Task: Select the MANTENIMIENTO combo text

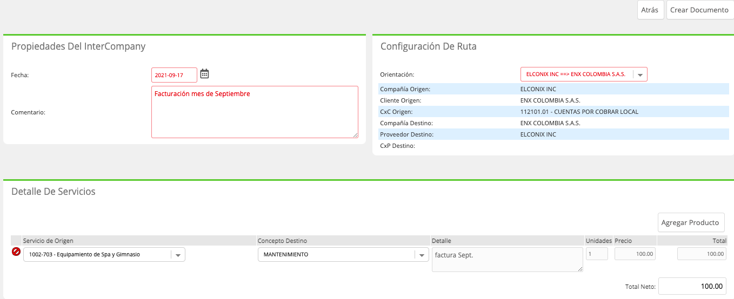Action: pyautogui.click(x=286, y=255)
